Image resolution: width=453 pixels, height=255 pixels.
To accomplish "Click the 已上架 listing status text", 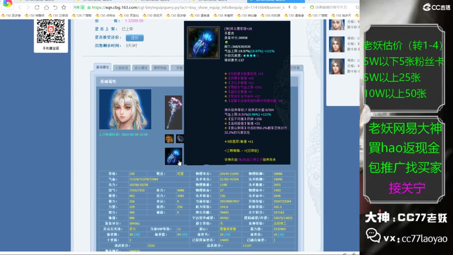I will tap(127, 29).
